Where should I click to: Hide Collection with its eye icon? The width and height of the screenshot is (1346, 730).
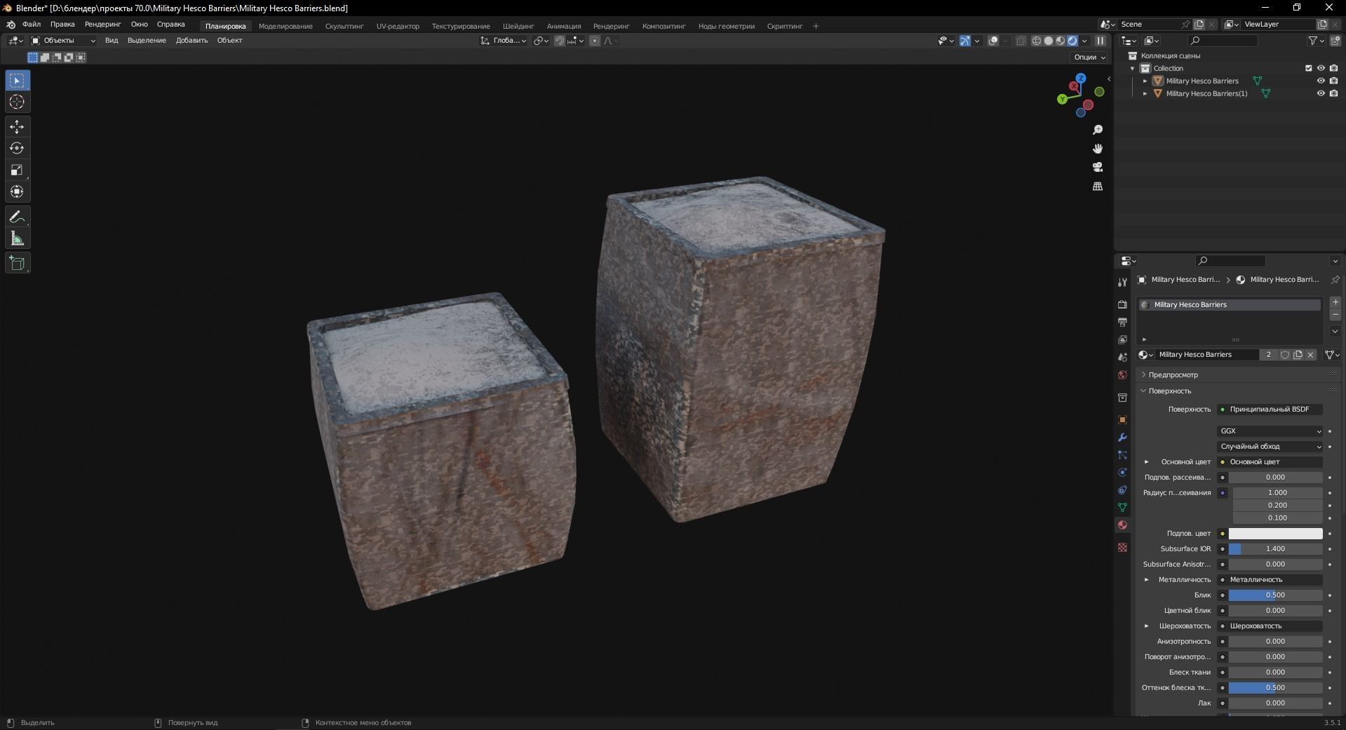point(1321,68)
